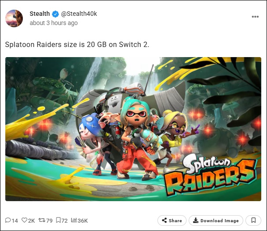
Task: Click the Share button
Action: [172, 220]
